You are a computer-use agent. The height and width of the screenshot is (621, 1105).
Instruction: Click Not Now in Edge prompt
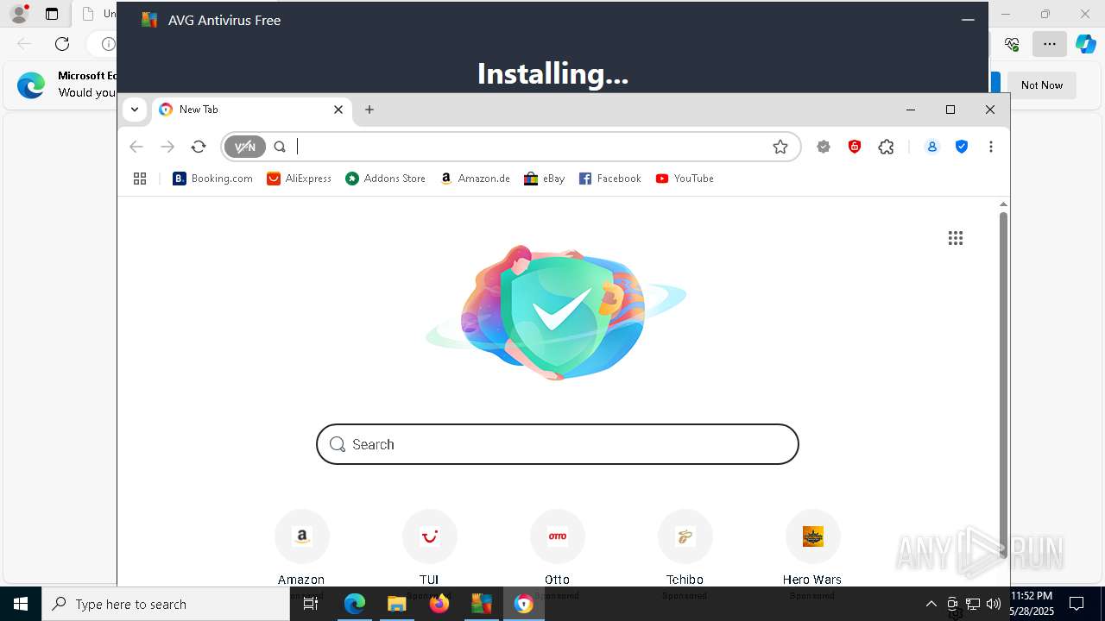(x=1042, y=85)
